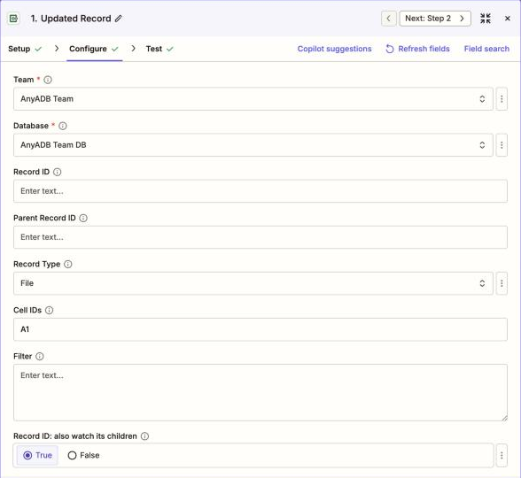Go to previous step with left chevron button

click(388, 19)
